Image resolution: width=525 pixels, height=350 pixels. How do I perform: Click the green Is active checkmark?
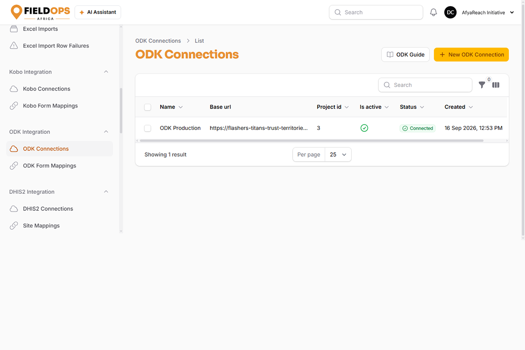(x=364, y=128)
